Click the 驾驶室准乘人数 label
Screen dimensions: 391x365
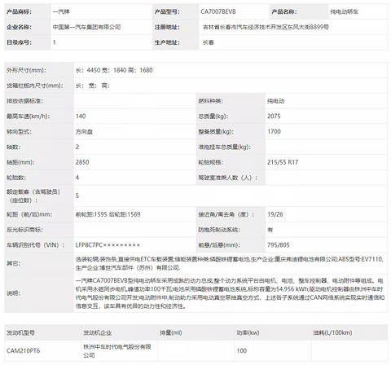(227, 178)
